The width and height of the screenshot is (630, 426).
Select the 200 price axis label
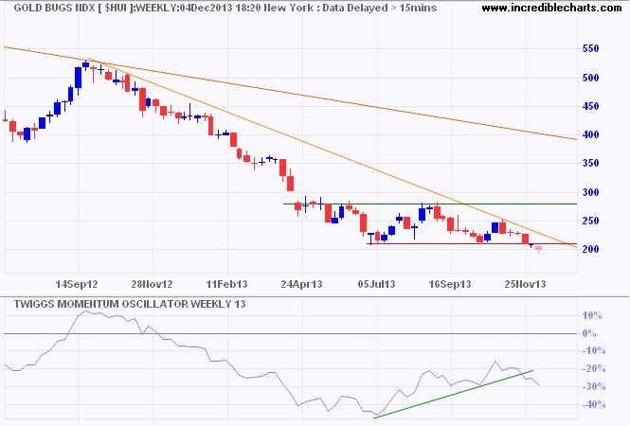pos(590,249)
